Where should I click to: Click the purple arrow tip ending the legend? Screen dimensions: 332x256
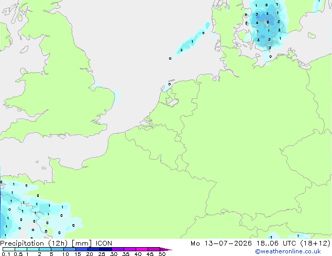click(166, 249)
